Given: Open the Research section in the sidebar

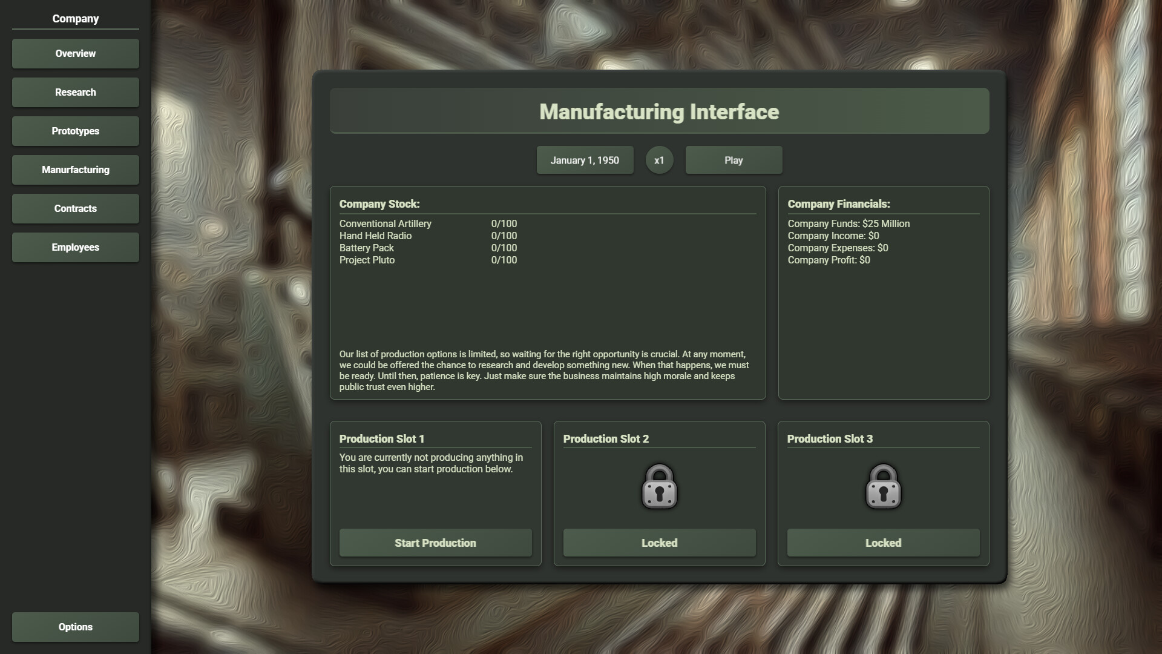Looking at the screenshot, I should pos(75,92).
